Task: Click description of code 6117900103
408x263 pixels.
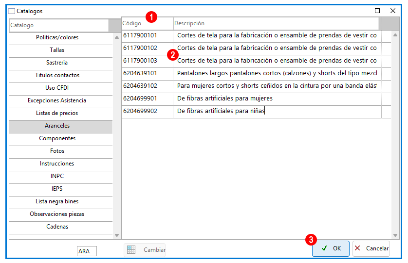Action: [277, 61]
